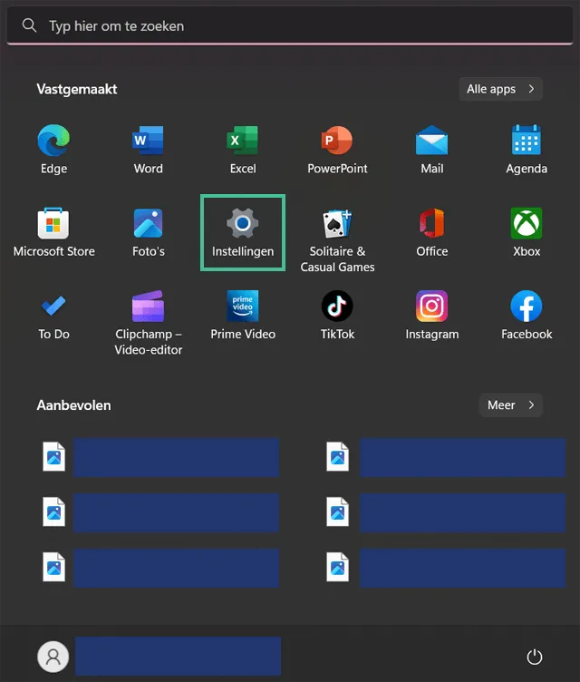Open Excel from the pinned apps

pos(243,149)
